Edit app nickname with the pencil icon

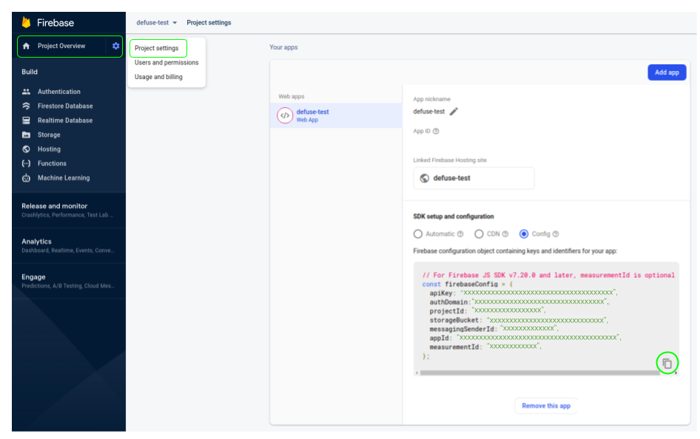(x=454, y=112)
